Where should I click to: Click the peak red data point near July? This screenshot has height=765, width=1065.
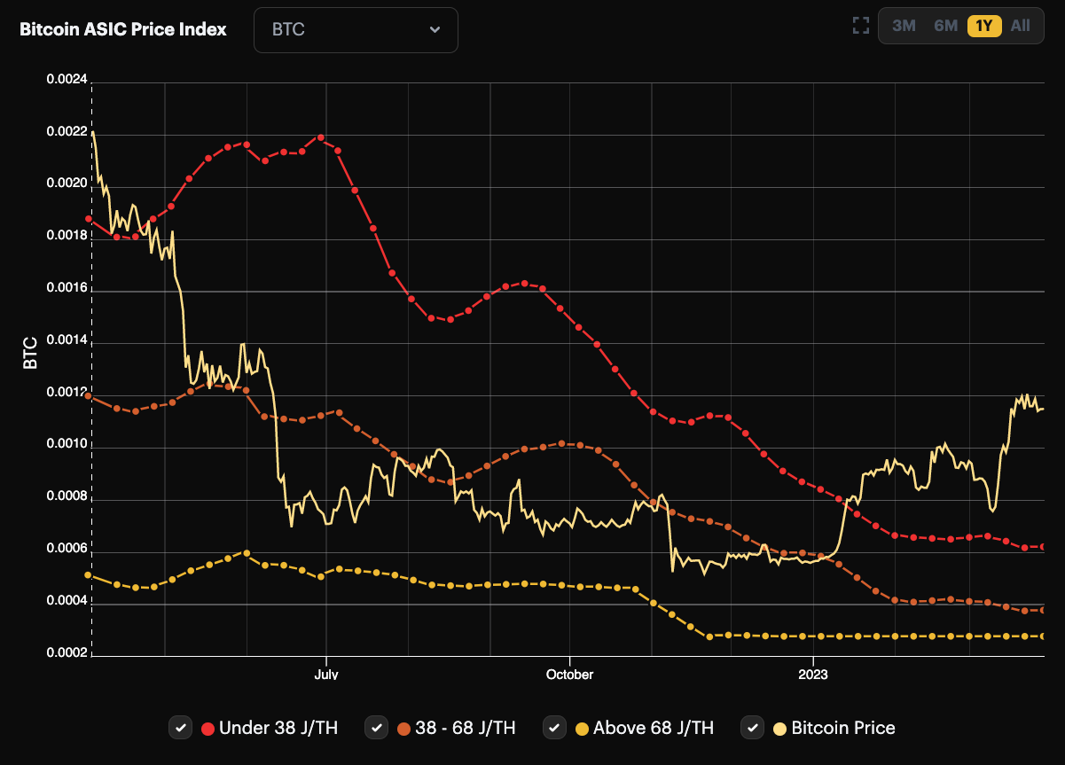(319, 137)
